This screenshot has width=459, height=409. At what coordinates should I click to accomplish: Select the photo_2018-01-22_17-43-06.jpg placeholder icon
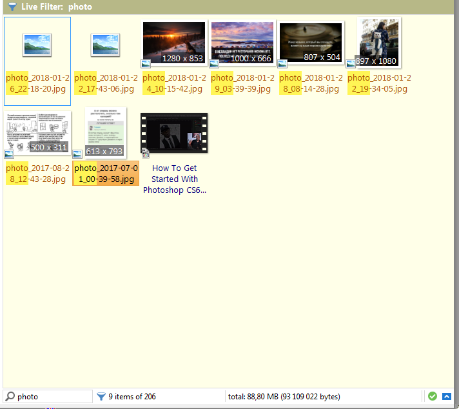[x=106, y=45]
